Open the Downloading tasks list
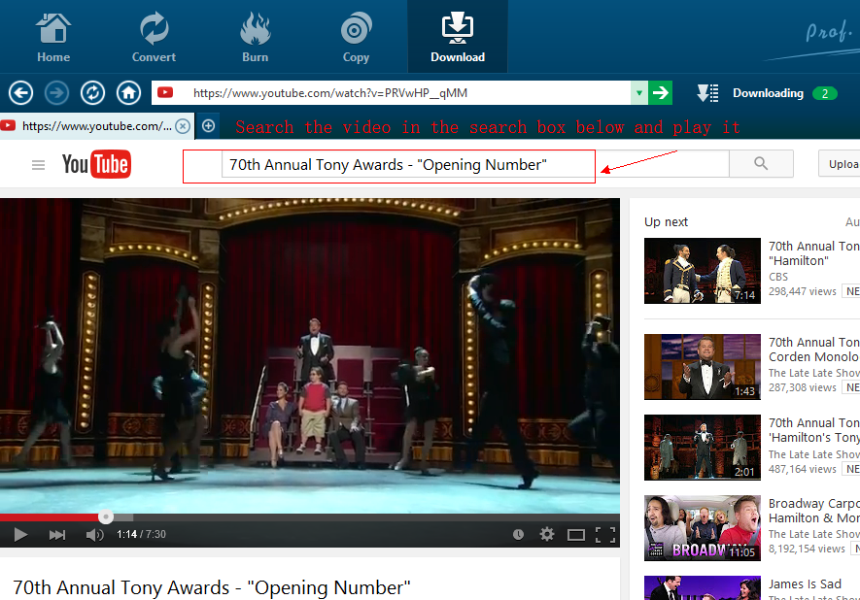 click(x=768, y=93)
